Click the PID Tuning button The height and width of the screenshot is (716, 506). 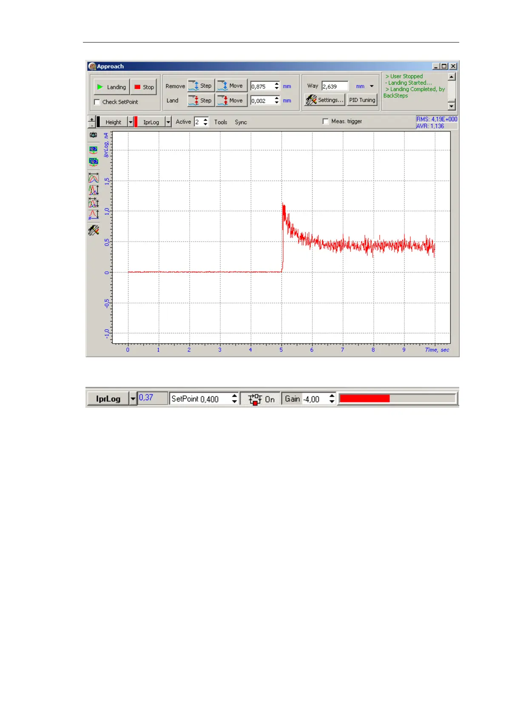point(362,100)
